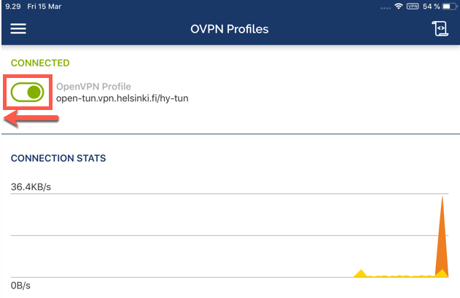Tap the 36.4KB/s graph maximum label

[x=31, y=187]
